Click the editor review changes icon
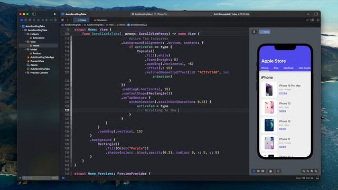338x190 pixels. [x=307, y=20]
